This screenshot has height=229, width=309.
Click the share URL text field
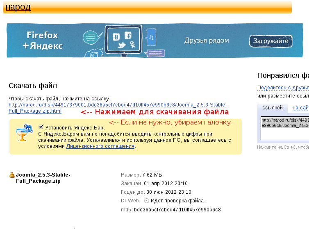tap(285, 128)
